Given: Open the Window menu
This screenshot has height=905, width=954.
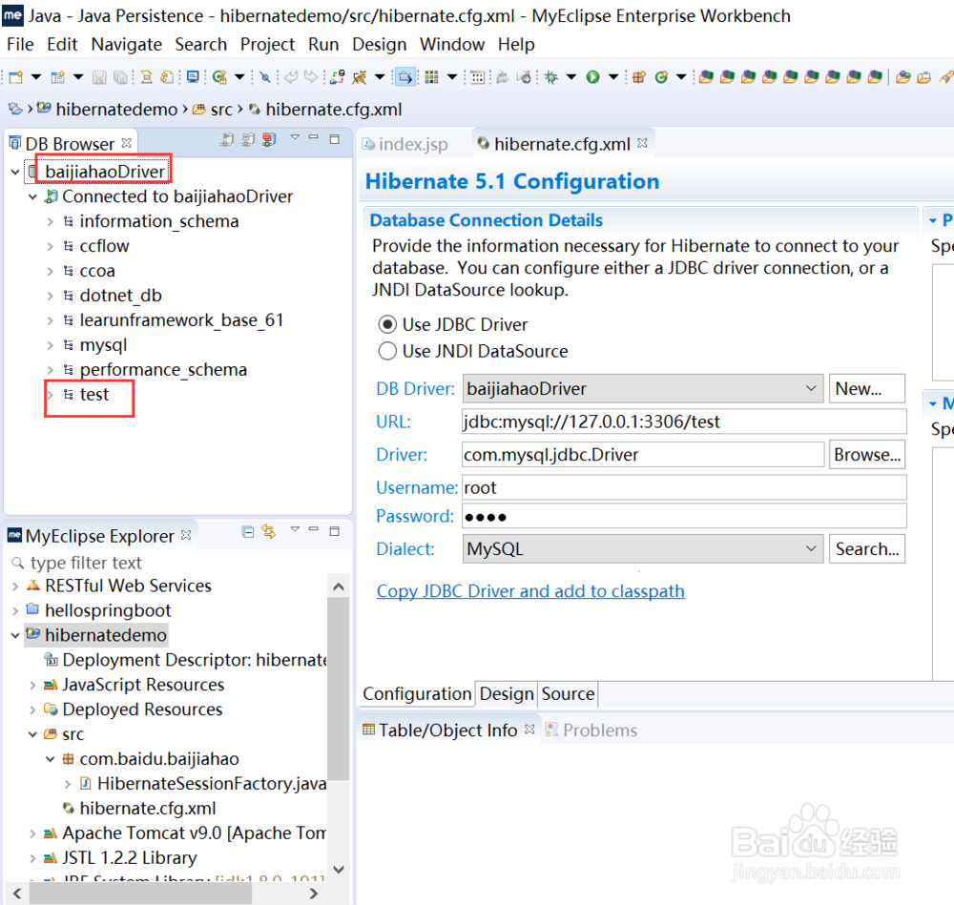Looking at the screenshot, I should pyautogui.click(x=452, y=45).
